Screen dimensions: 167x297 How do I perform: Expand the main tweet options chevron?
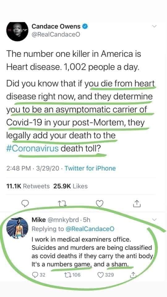[155, 26]
